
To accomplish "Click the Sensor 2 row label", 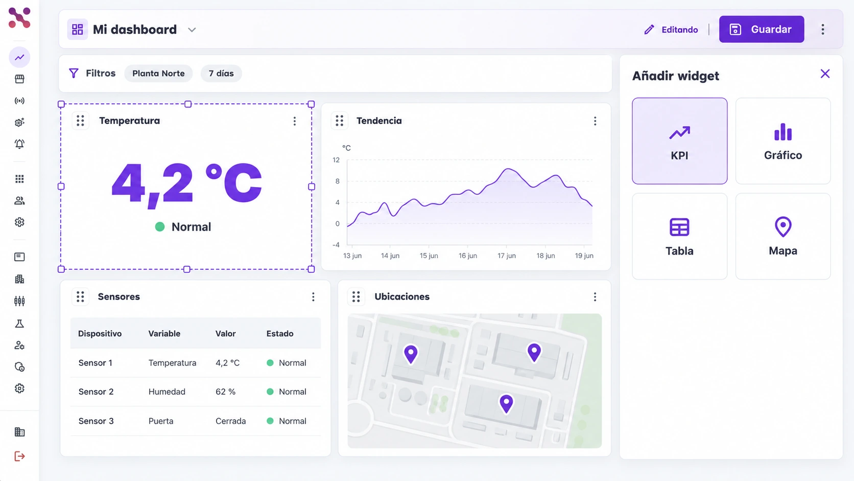I will click(96, 392).
